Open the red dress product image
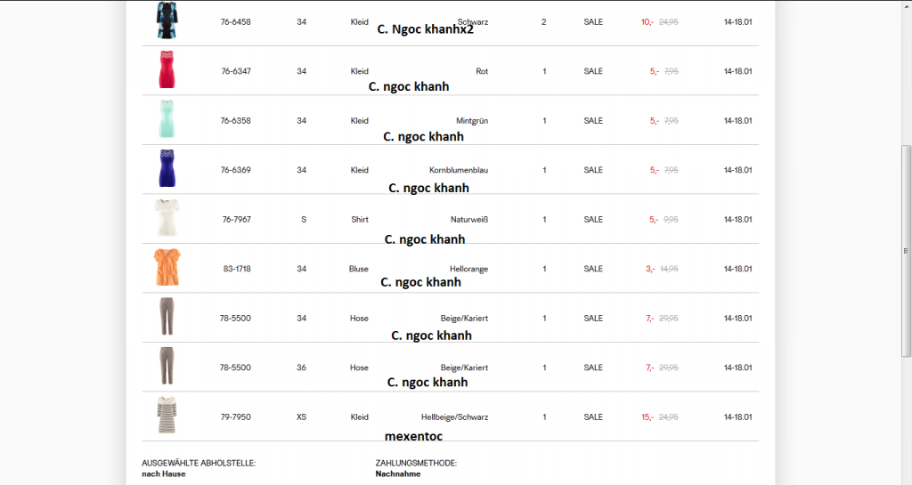912x485 pixels. (x=167, y=70)
